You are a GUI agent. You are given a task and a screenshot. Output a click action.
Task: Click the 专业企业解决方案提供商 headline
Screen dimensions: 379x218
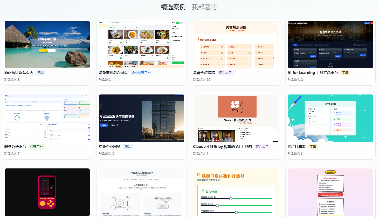(x=117, y=117)
